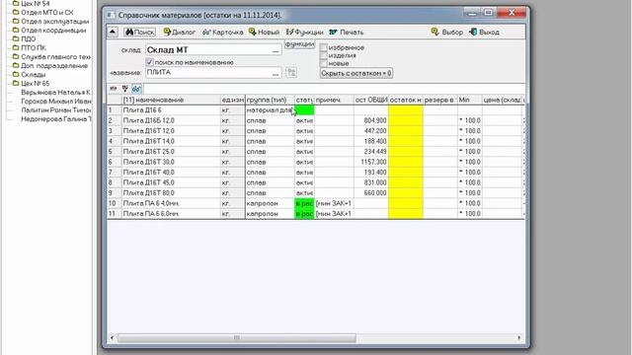Viewport: 632px width, 355px height.
Task: Enable the новые checkbox
Action: tap(323, 63)
